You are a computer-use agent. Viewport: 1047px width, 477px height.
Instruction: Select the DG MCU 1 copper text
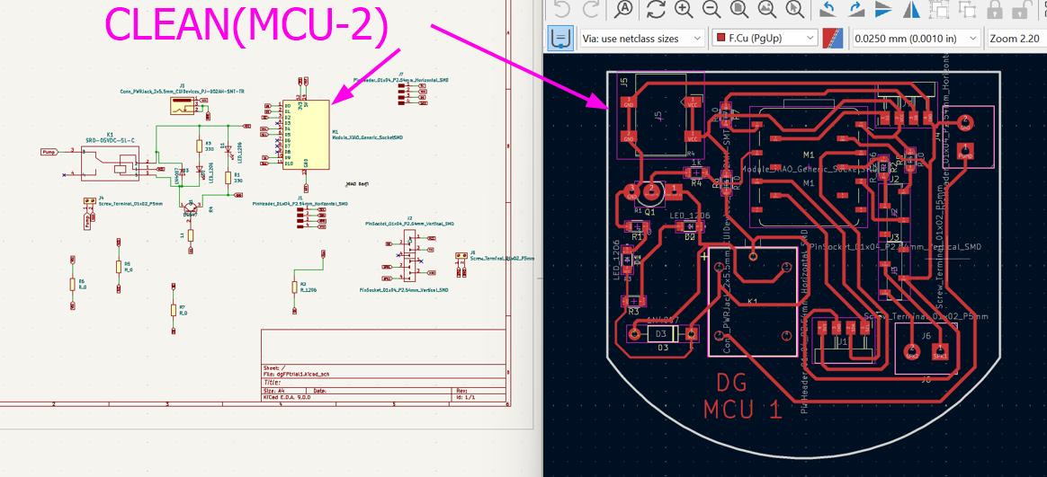click(742, 396)
